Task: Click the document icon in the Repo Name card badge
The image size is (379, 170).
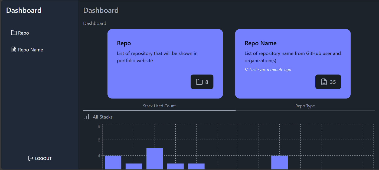Action: [324, 82]
